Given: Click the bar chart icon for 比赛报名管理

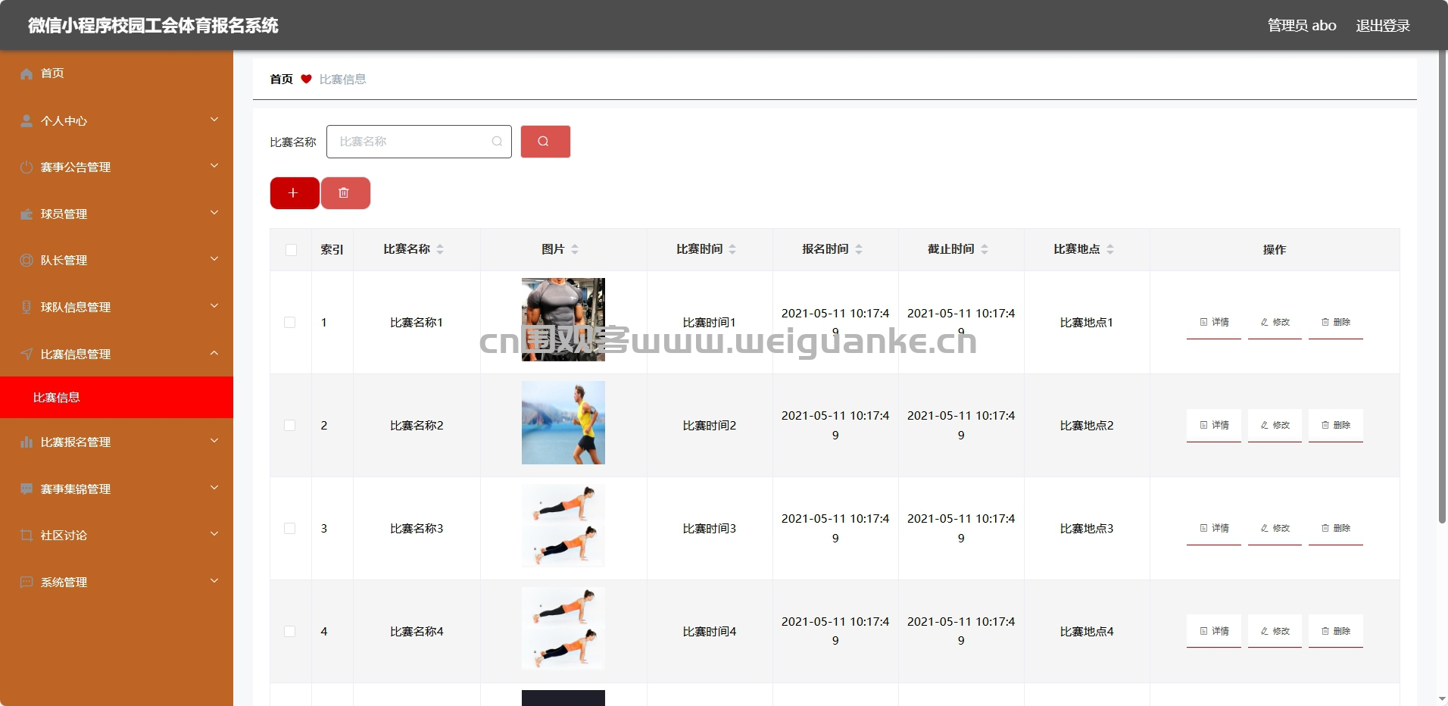Looking at the screenshot, I should 27,442.
